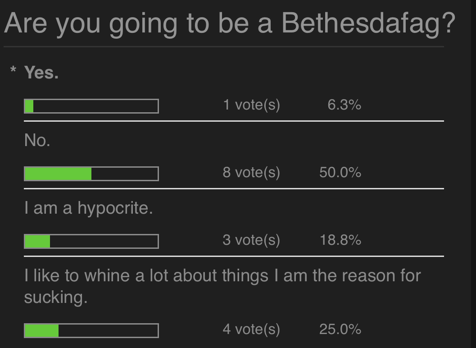The height and width of the screenshot is (348, 476).
Task: Click the divider line above "I am a hypocrite."
Action: click(x=234, y=188)
